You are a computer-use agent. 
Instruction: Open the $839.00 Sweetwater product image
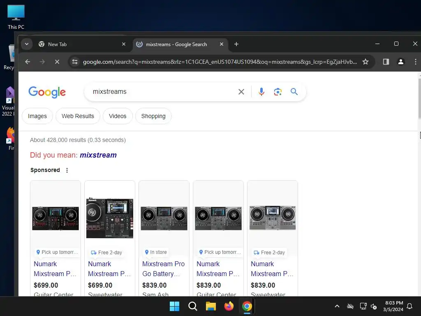click(x=273, y=218)
